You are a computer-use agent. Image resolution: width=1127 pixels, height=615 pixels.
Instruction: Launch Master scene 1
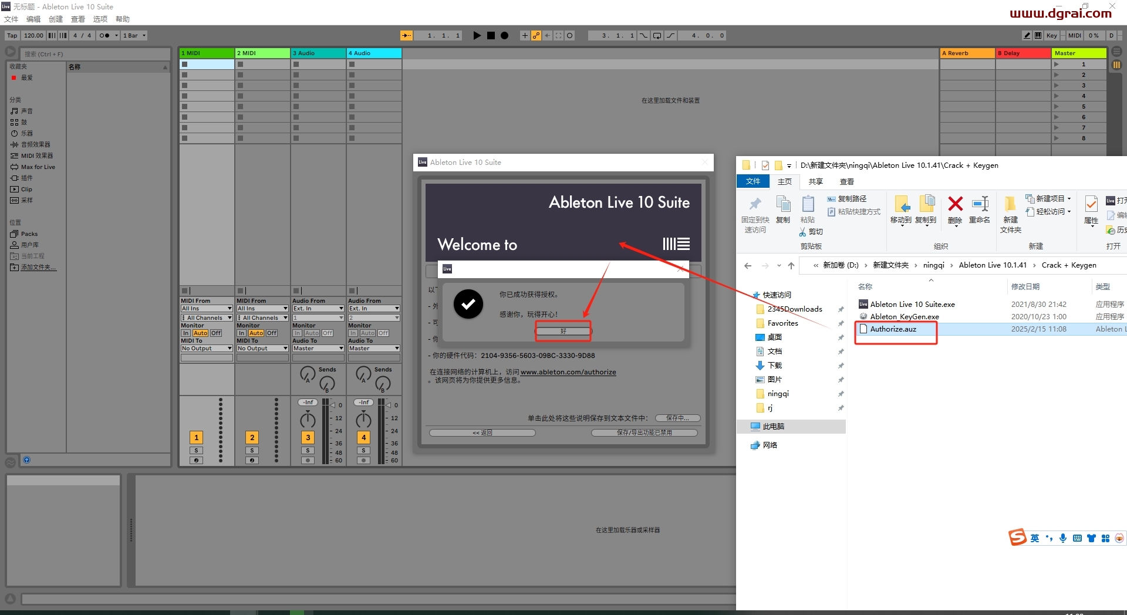coord(1056,64)
